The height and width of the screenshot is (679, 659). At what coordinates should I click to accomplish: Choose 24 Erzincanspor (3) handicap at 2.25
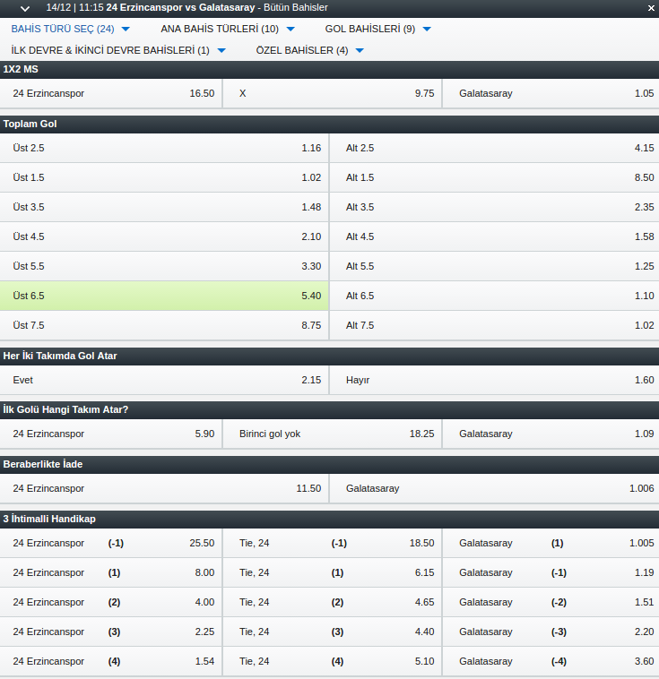[111, 632]
